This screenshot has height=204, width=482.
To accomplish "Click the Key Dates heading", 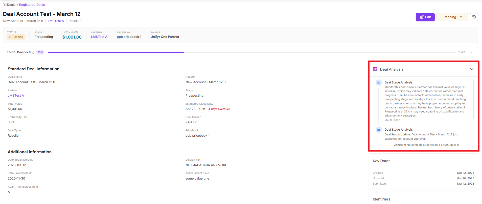I will [x=381, y=161].
